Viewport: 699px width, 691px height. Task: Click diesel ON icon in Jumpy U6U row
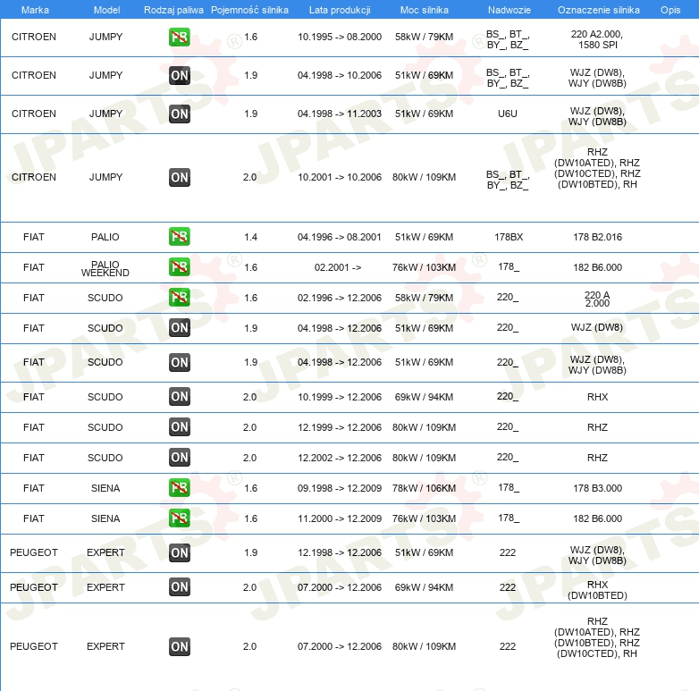point(180,114)
